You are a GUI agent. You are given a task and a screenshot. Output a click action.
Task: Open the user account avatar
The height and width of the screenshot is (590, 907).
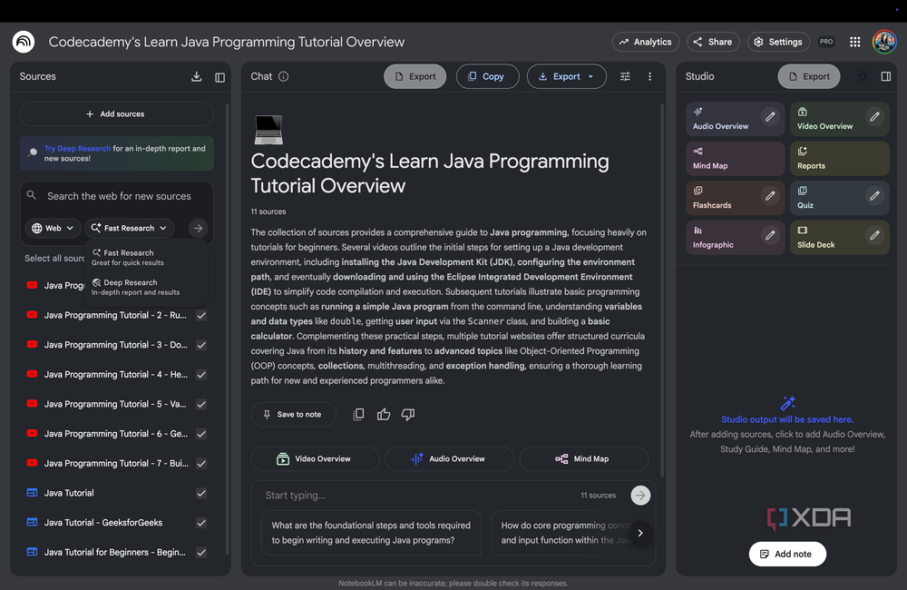884,42
